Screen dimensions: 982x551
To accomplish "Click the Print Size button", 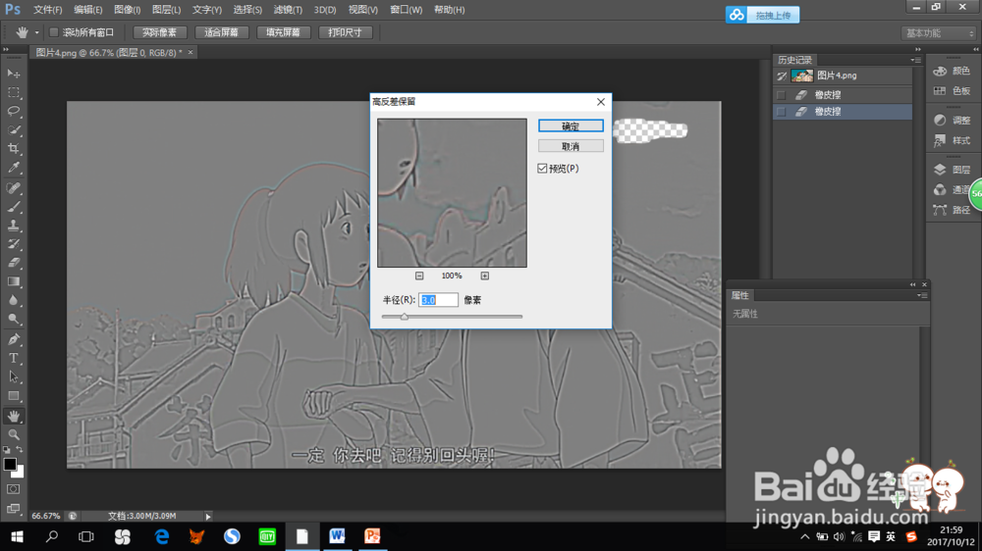I will coord(345,32).
